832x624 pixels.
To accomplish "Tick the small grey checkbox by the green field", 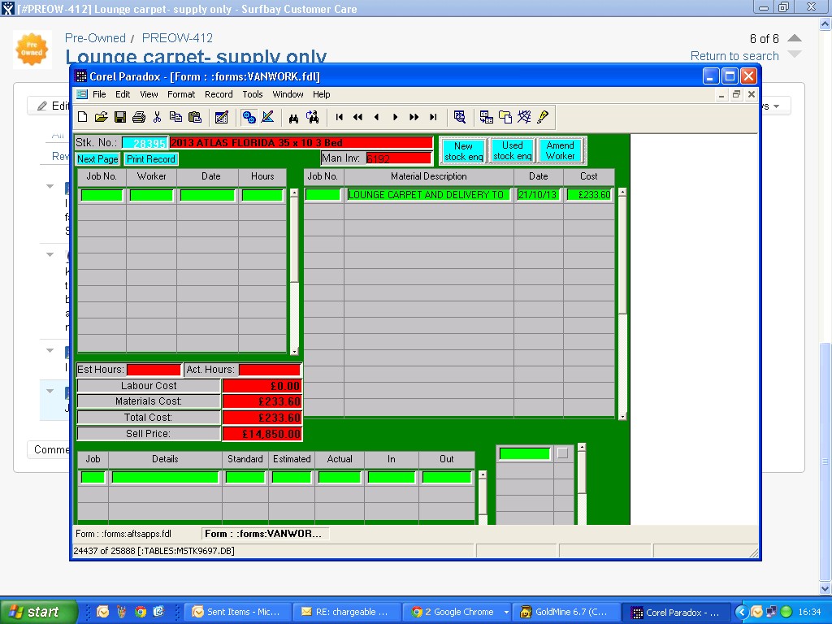I will [x=562, y=453].
